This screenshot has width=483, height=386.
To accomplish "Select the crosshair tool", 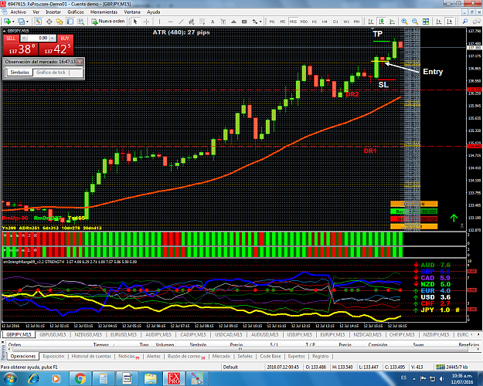I will [146, 22].
